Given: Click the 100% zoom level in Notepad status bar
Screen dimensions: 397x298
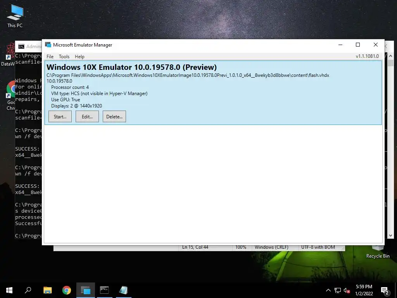Looking at the screenshot, I should (x=241, y=247).
